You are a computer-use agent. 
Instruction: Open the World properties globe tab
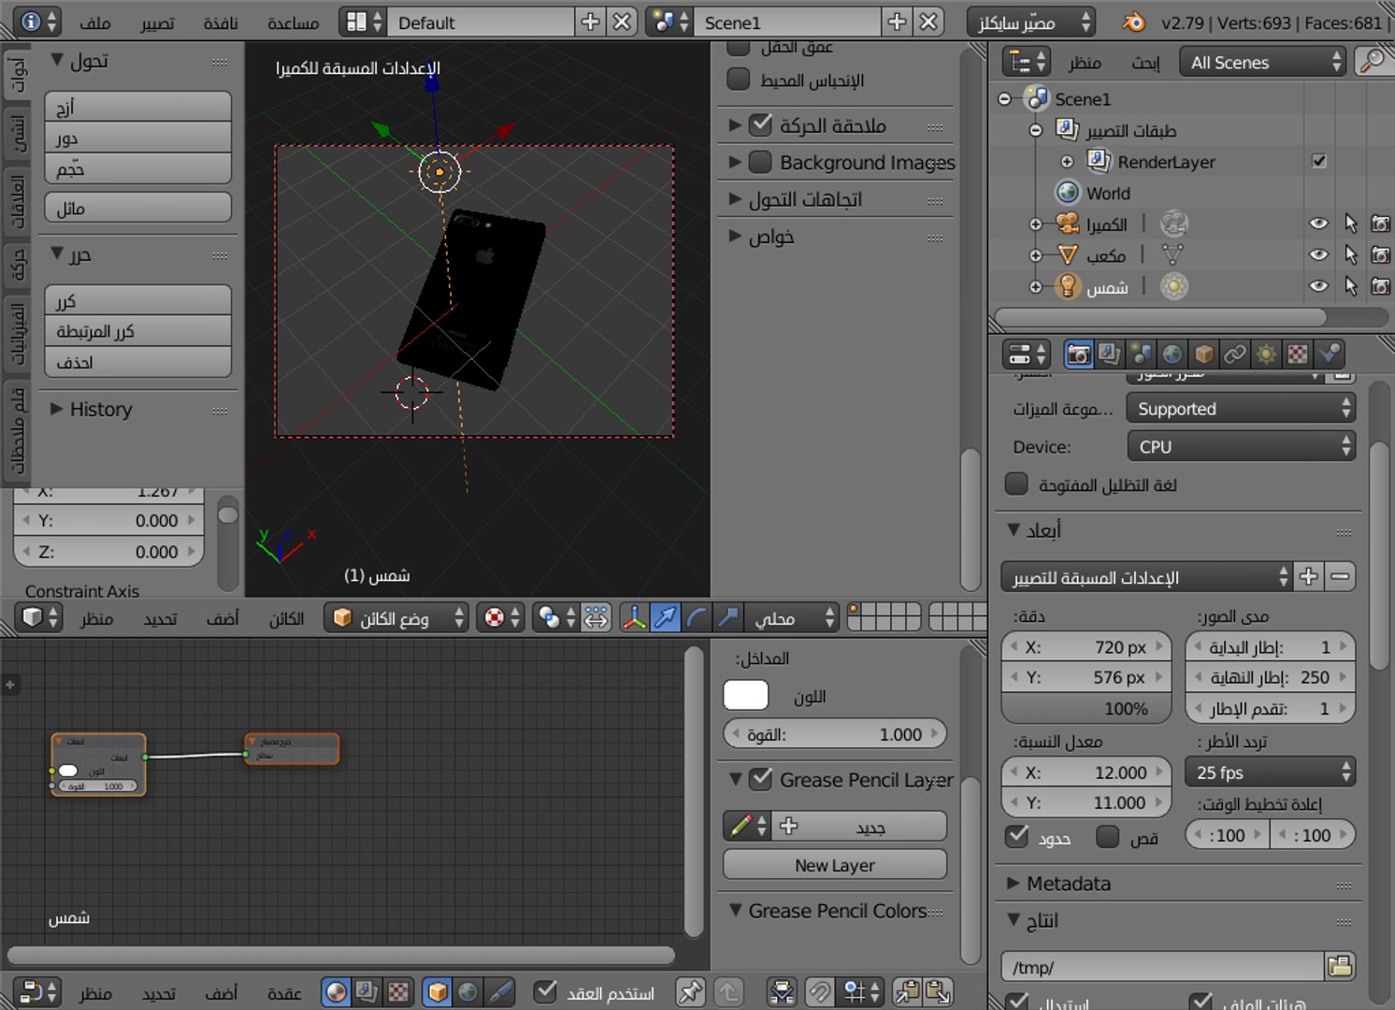click(1172, 354)
